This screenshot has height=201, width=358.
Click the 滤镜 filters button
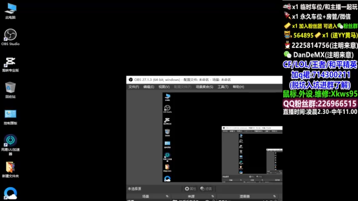(206, 188)
